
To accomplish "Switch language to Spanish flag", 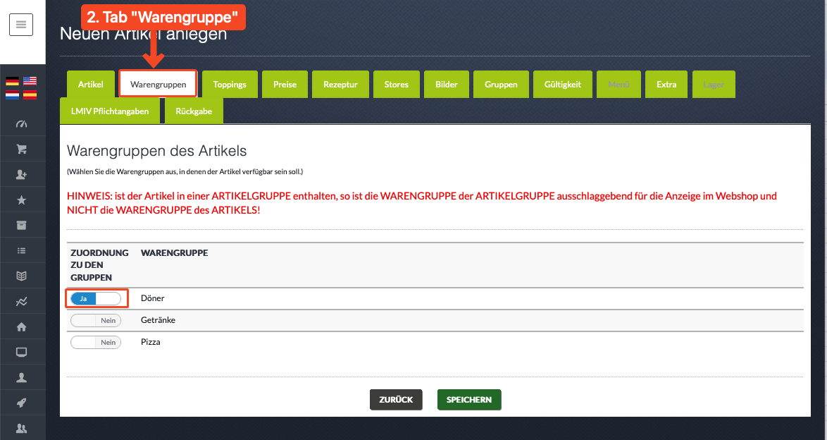I will point(30,95).
